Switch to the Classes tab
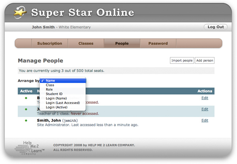 tap(86, 43)
